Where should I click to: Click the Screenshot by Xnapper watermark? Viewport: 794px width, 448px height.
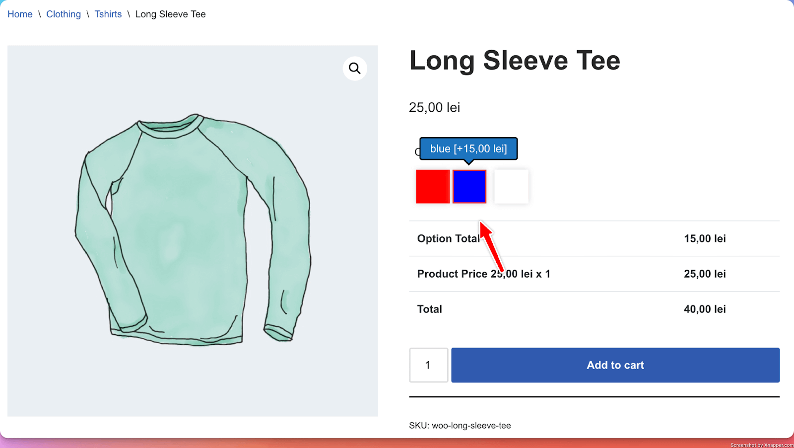[x=761, y=445]
